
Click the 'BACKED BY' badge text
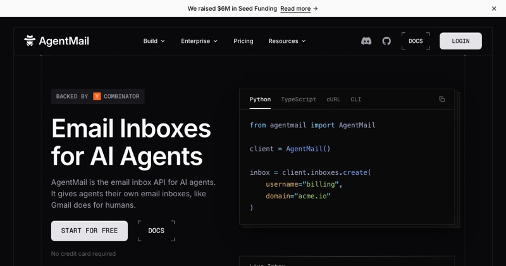[72, 96]
